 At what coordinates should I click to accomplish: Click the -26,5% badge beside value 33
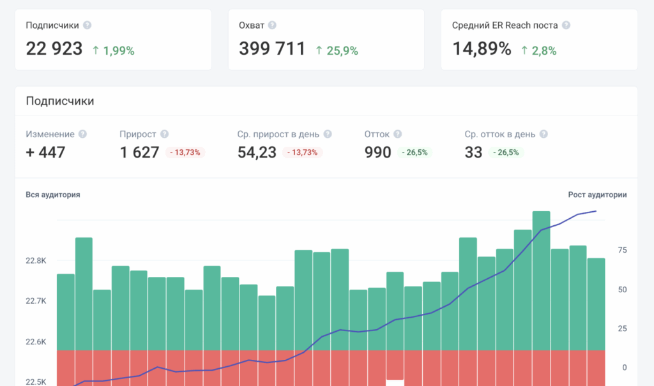(x=506, y=152)
